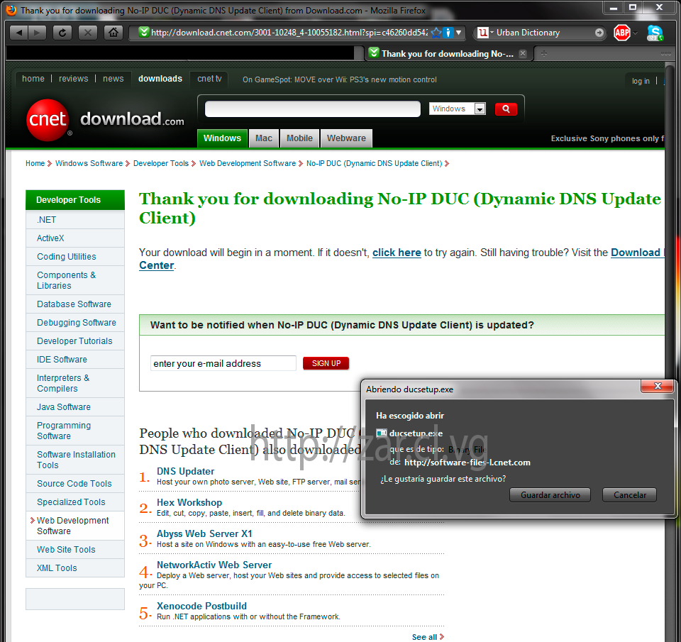This screenshot has width=681, height=642.
Task: Open the cnet 'news' nav item
Action: [x=113, y=79]
